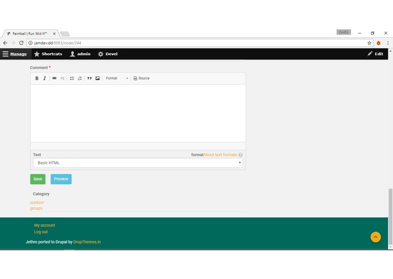Save the comment
The width and height of the screenshot is (393, 279).
click(x=38, y=179)
